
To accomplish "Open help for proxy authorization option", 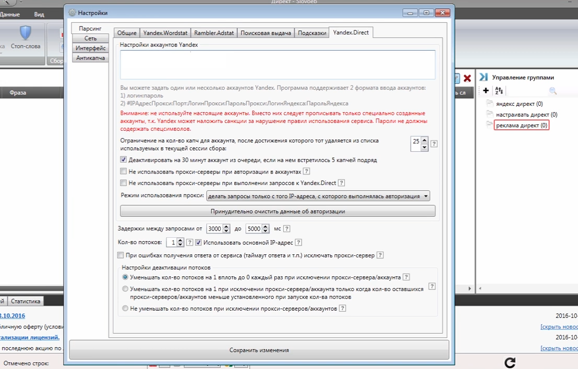I will tap(306, 171).
